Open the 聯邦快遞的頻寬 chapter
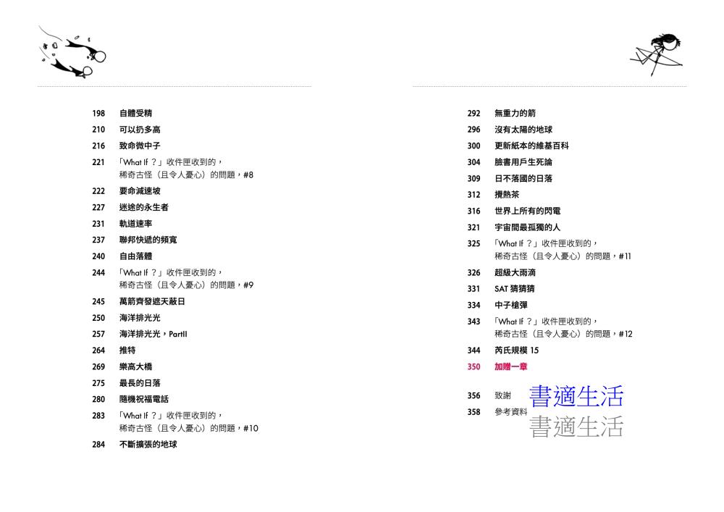The image size is (724, 512). coord(148,240)
